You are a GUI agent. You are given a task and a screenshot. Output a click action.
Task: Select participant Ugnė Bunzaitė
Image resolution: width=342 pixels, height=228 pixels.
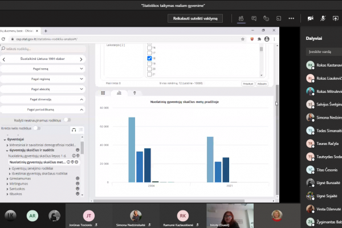324,183
